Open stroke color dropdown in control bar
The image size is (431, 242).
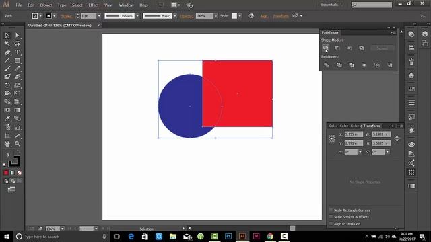pyautogui.click(x=54, y=16)
